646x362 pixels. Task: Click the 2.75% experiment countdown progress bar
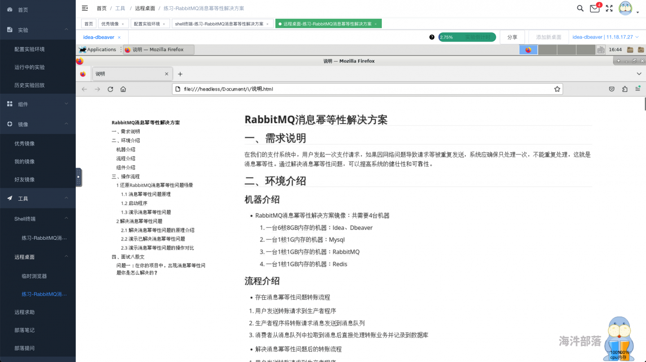467,37
